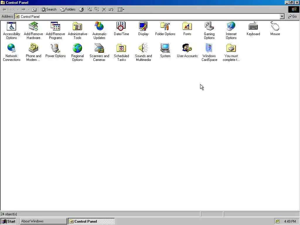Viewport: 300px width, 225px height.
Task: Expand the Back history dropdown arrow
Action: click(18, 9)
